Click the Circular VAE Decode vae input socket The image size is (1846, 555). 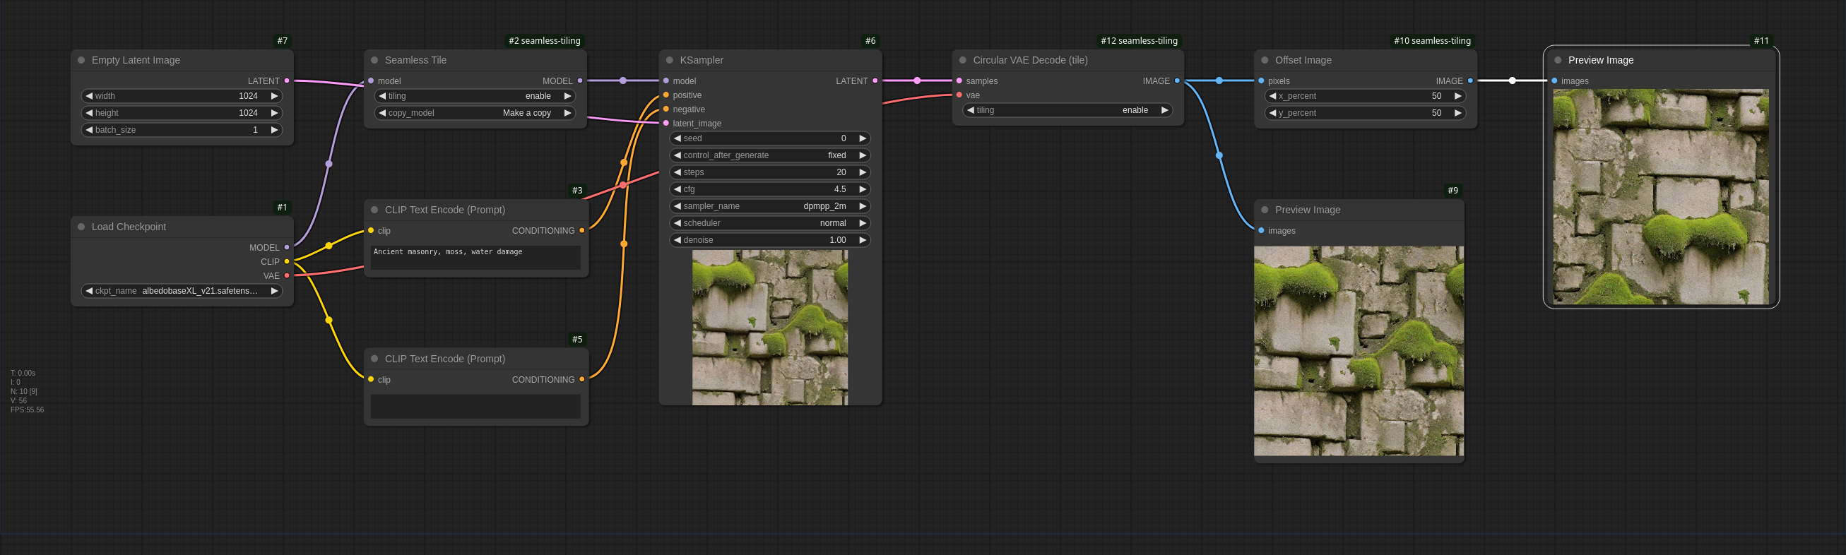tap(959, 95)
